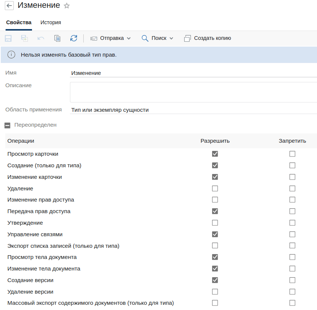
Task: Check Разрешить for Удаление
Action: coord(215,189)
